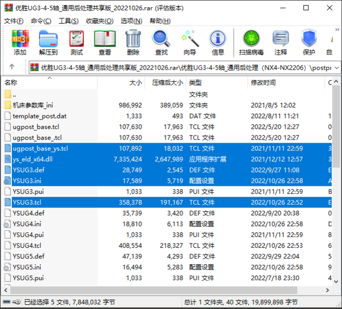The width and height of the screenshot is (342, 309).
Task: Sort by Type (类型) column header
Action: [217, 82]
